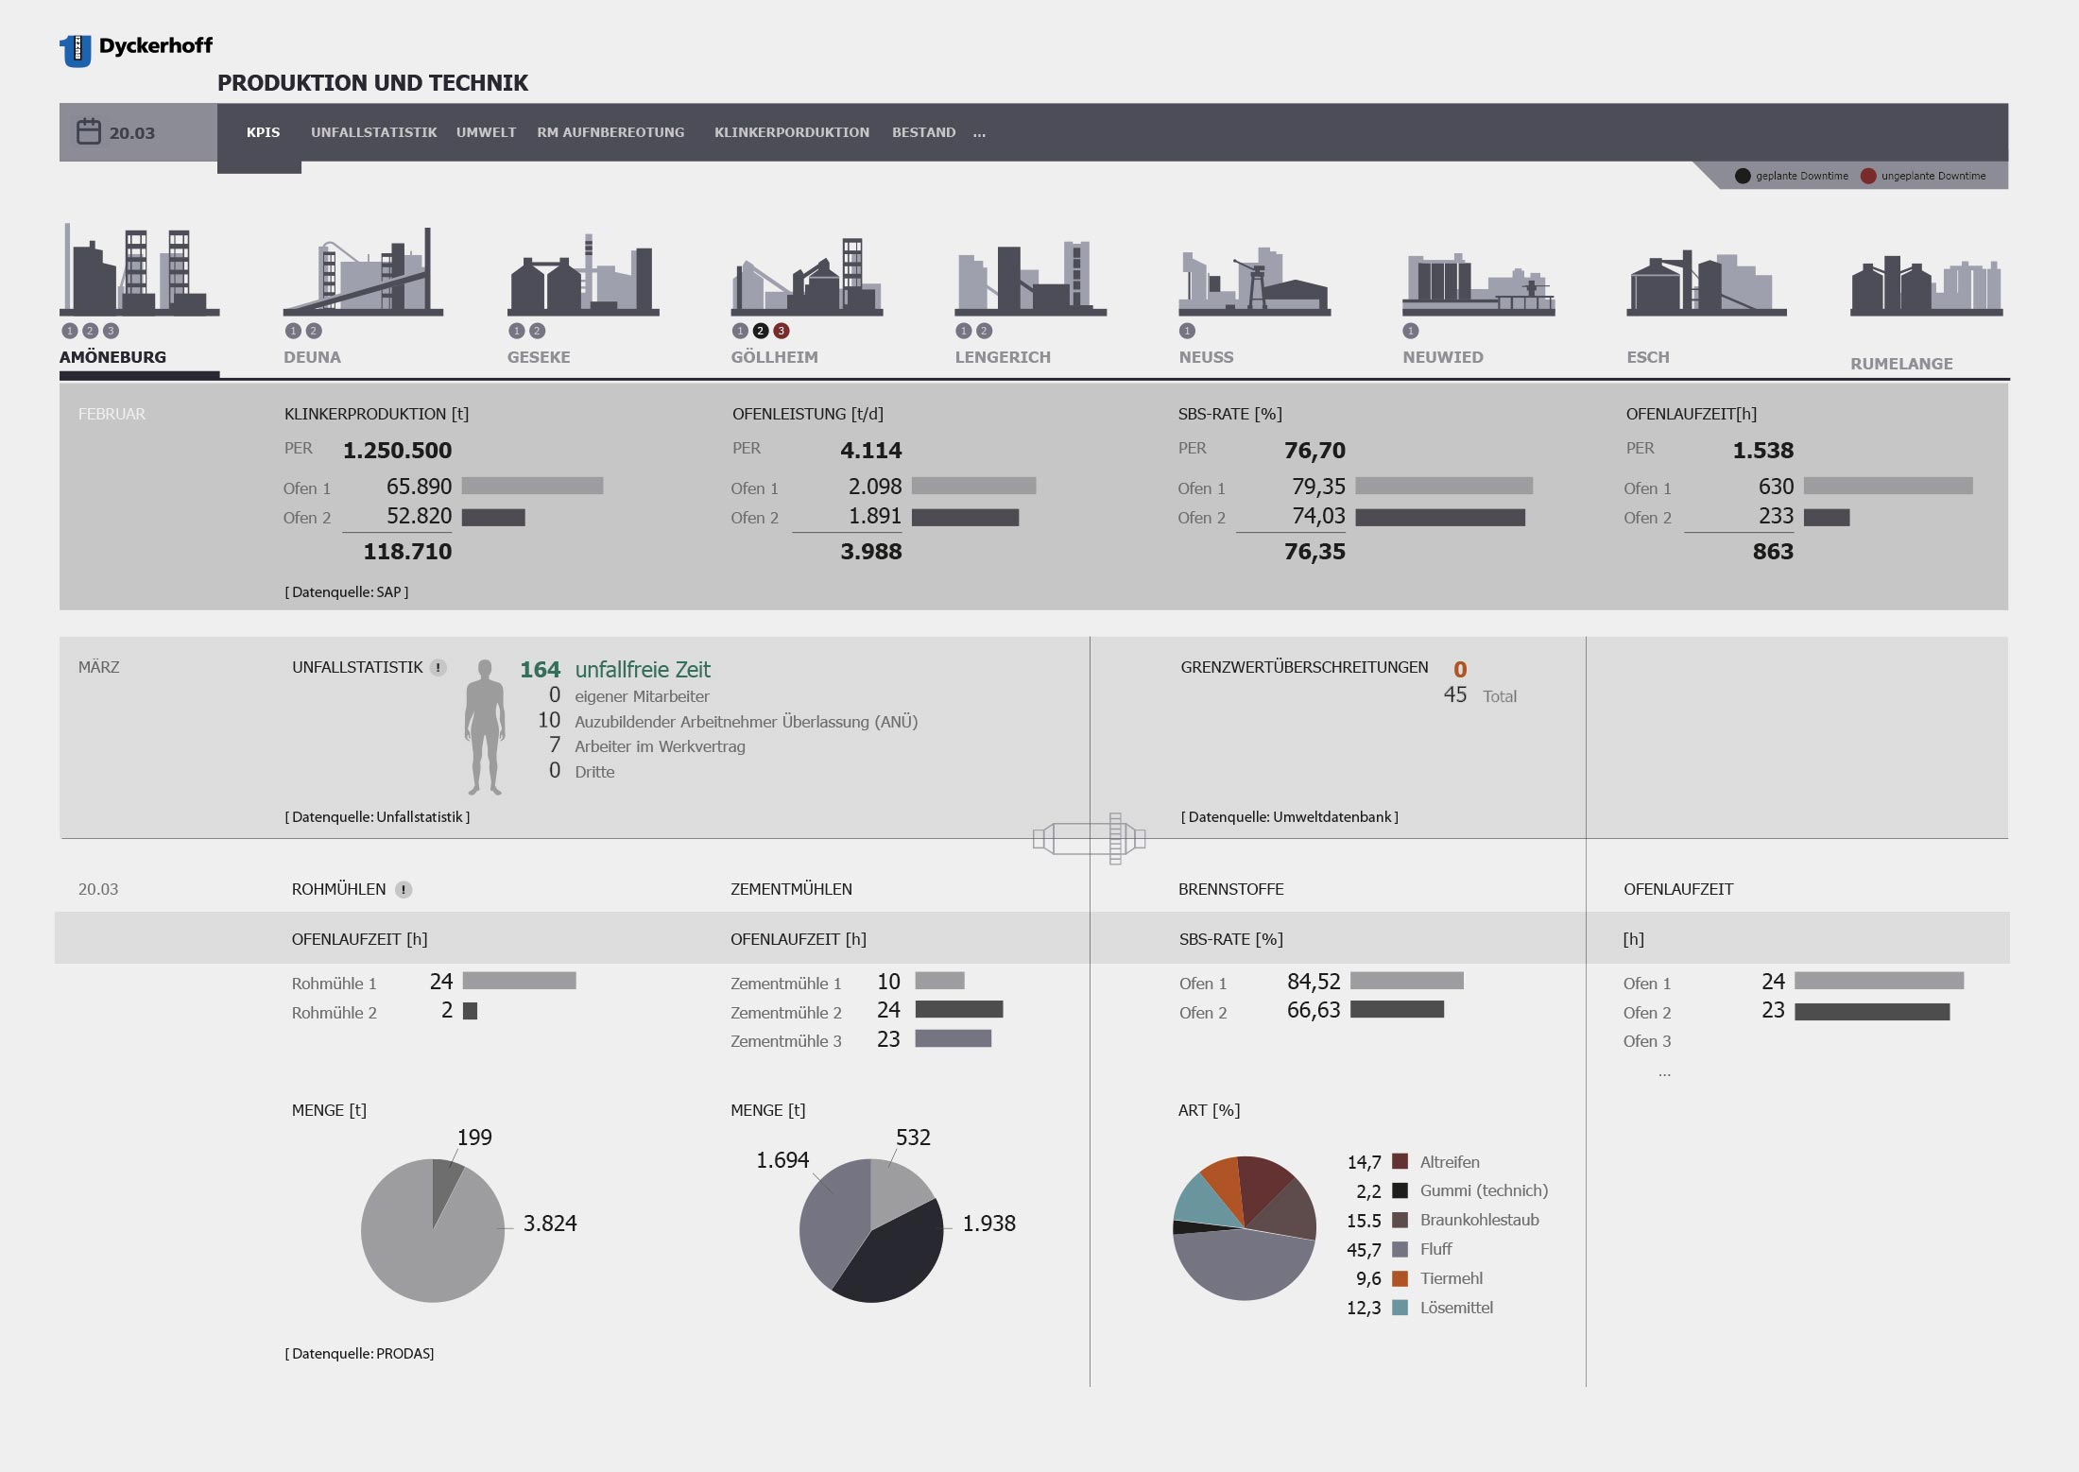The width and height of the screenshot is (2079, 1472).
Task: Open the Dyckerhoff logo
Action: click(x=136, y=49)
